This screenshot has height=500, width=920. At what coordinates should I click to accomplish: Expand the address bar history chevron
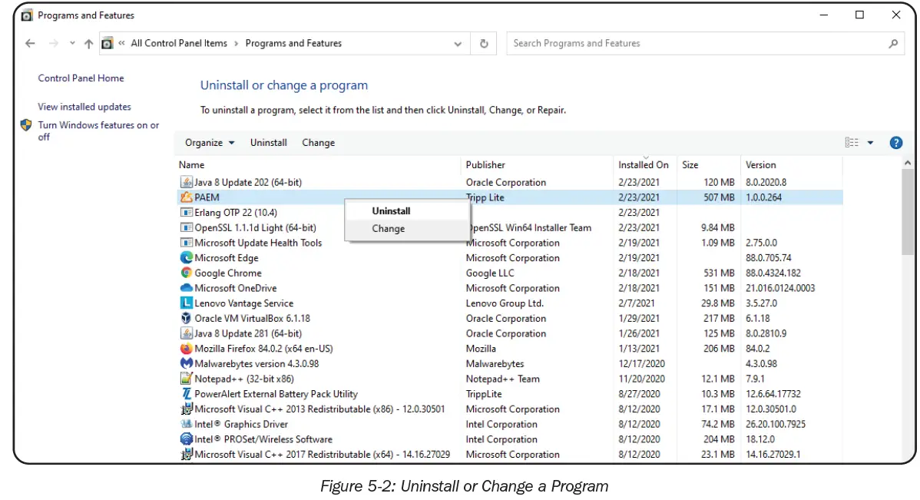pos(458,43)
